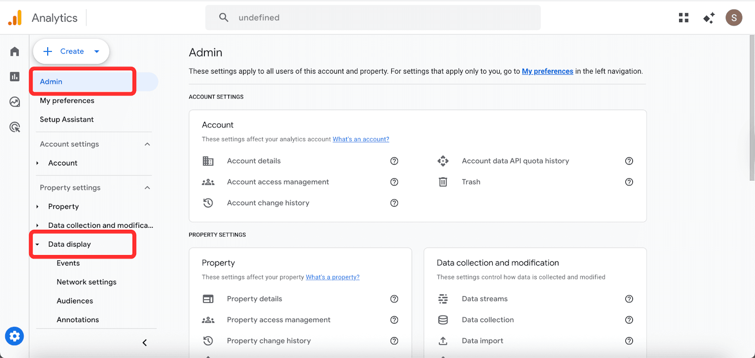The width and height of the screenshot is (755, 358).
Task: Open Annotations under Data display
Action: tap(78, 320)
